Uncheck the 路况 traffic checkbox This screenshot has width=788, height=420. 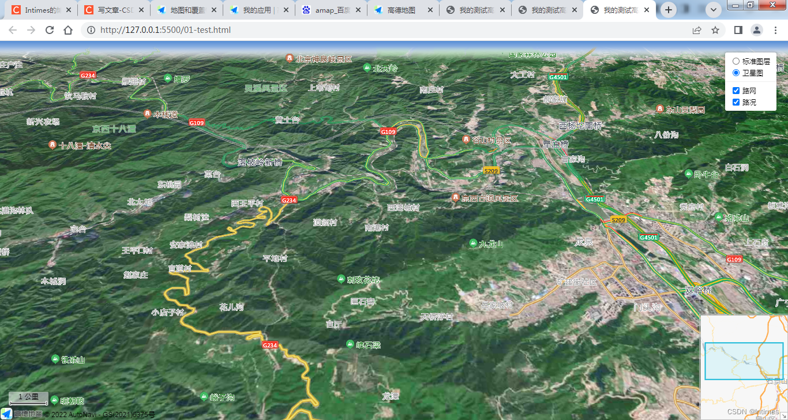(x=735, y=101)
